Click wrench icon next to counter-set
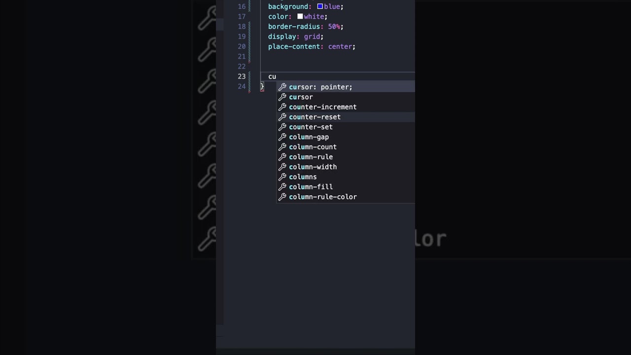The height and width of the screenshot is (355, 631). (x=282, y=127)
